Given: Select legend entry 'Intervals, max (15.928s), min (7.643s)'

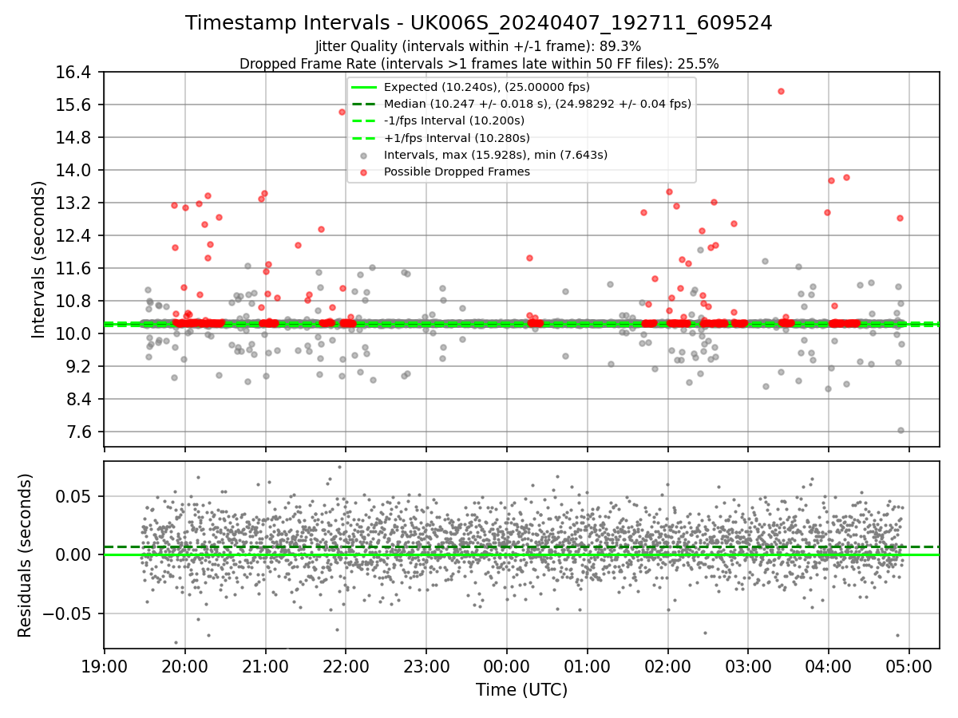Looking at the screenshot, I should (x=496, y=155).
